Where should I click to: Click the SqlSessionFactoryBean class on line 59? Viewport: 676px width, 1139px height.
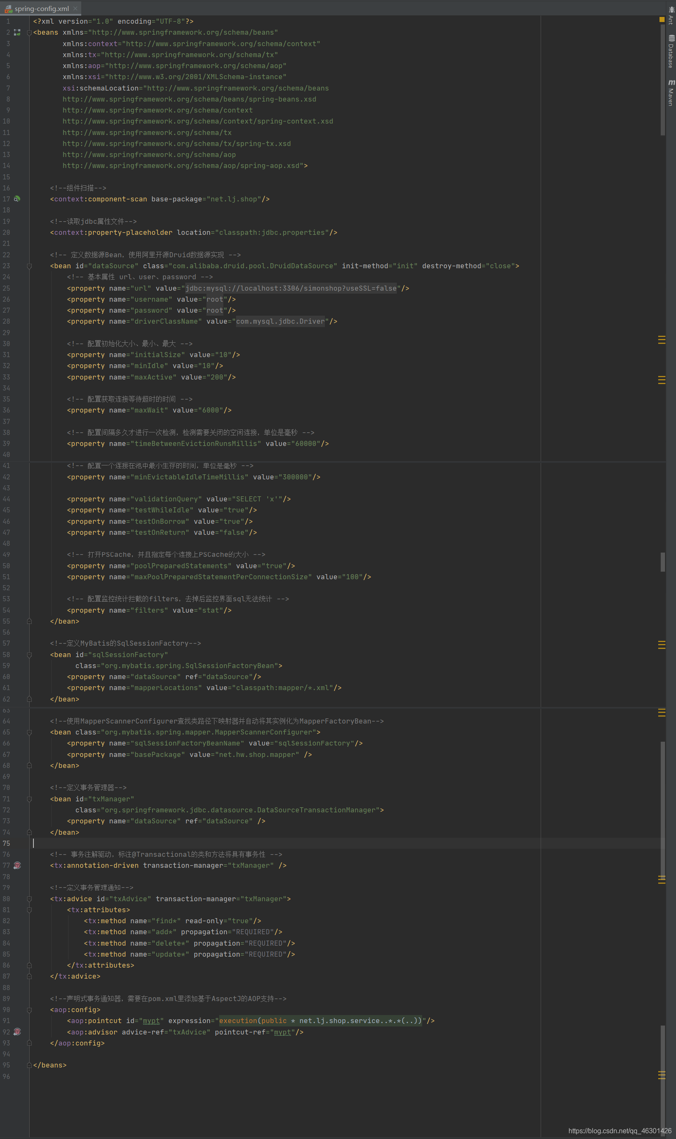(x=190, y=666)
